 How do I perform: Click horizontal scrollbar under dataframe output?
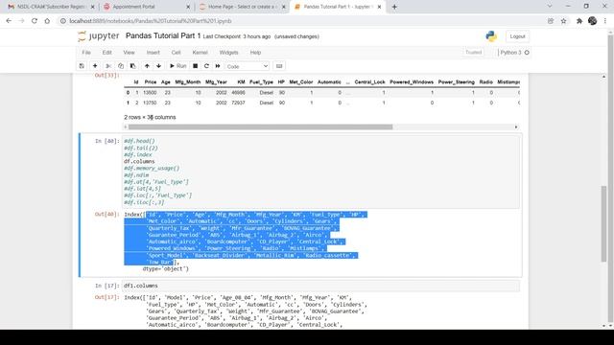coord(260,127)
